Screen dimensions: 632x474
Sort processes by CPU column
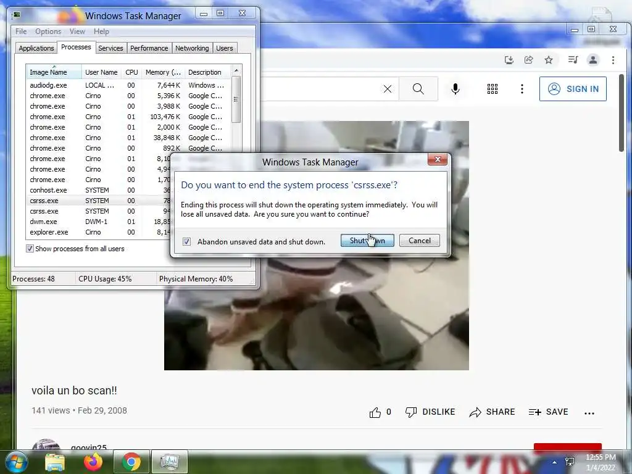pos(131,72)
